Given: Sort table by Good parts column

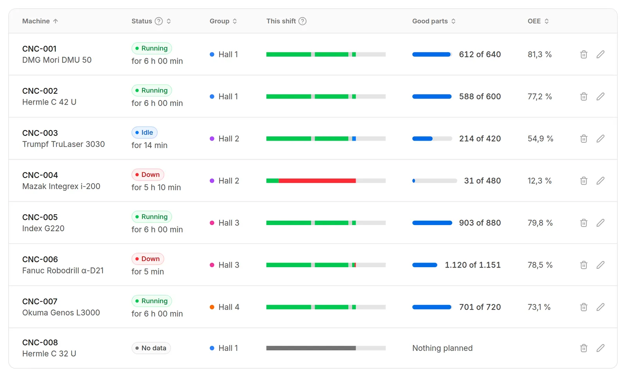Looking at the screenshot, I should [434, 21].
